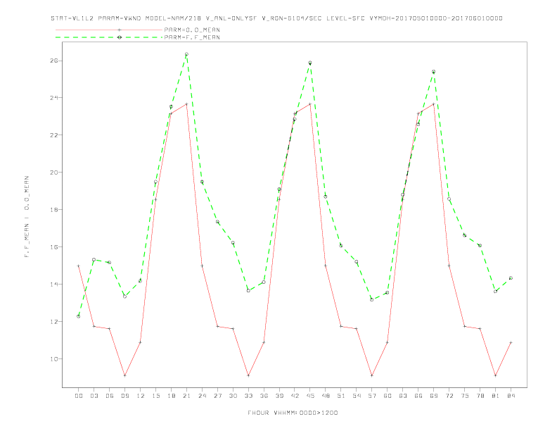
Task: Click x-axis tick label 33
Action: [x=248, y=396]
